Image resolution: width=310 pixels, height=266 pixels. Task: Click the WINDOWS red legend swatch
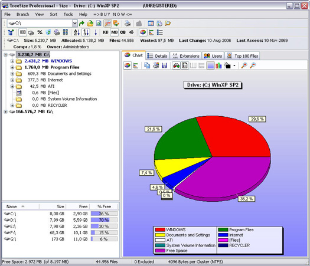pos(160,229)
